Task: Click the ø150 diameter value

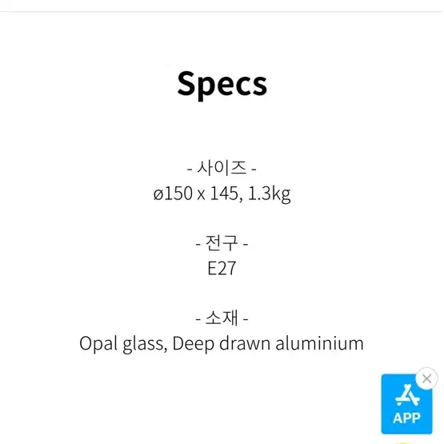Action: [x=173, y=194]
